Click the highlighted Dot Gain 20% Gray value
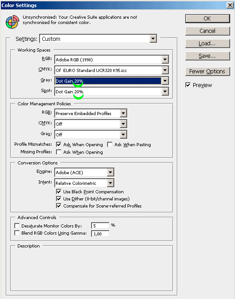The height and width of the screenshot is (299, 235). click(108, 81)
